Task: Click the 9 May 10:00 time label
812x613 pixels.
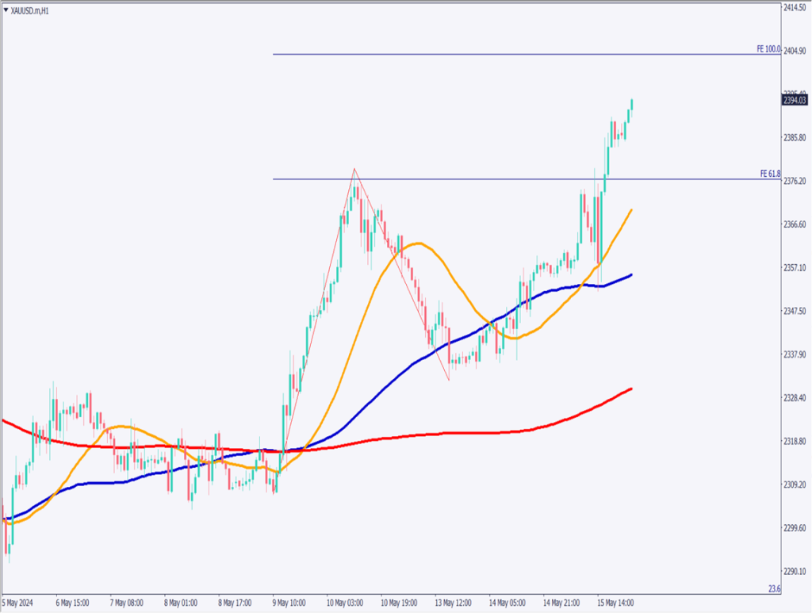Action: point(291,601)
